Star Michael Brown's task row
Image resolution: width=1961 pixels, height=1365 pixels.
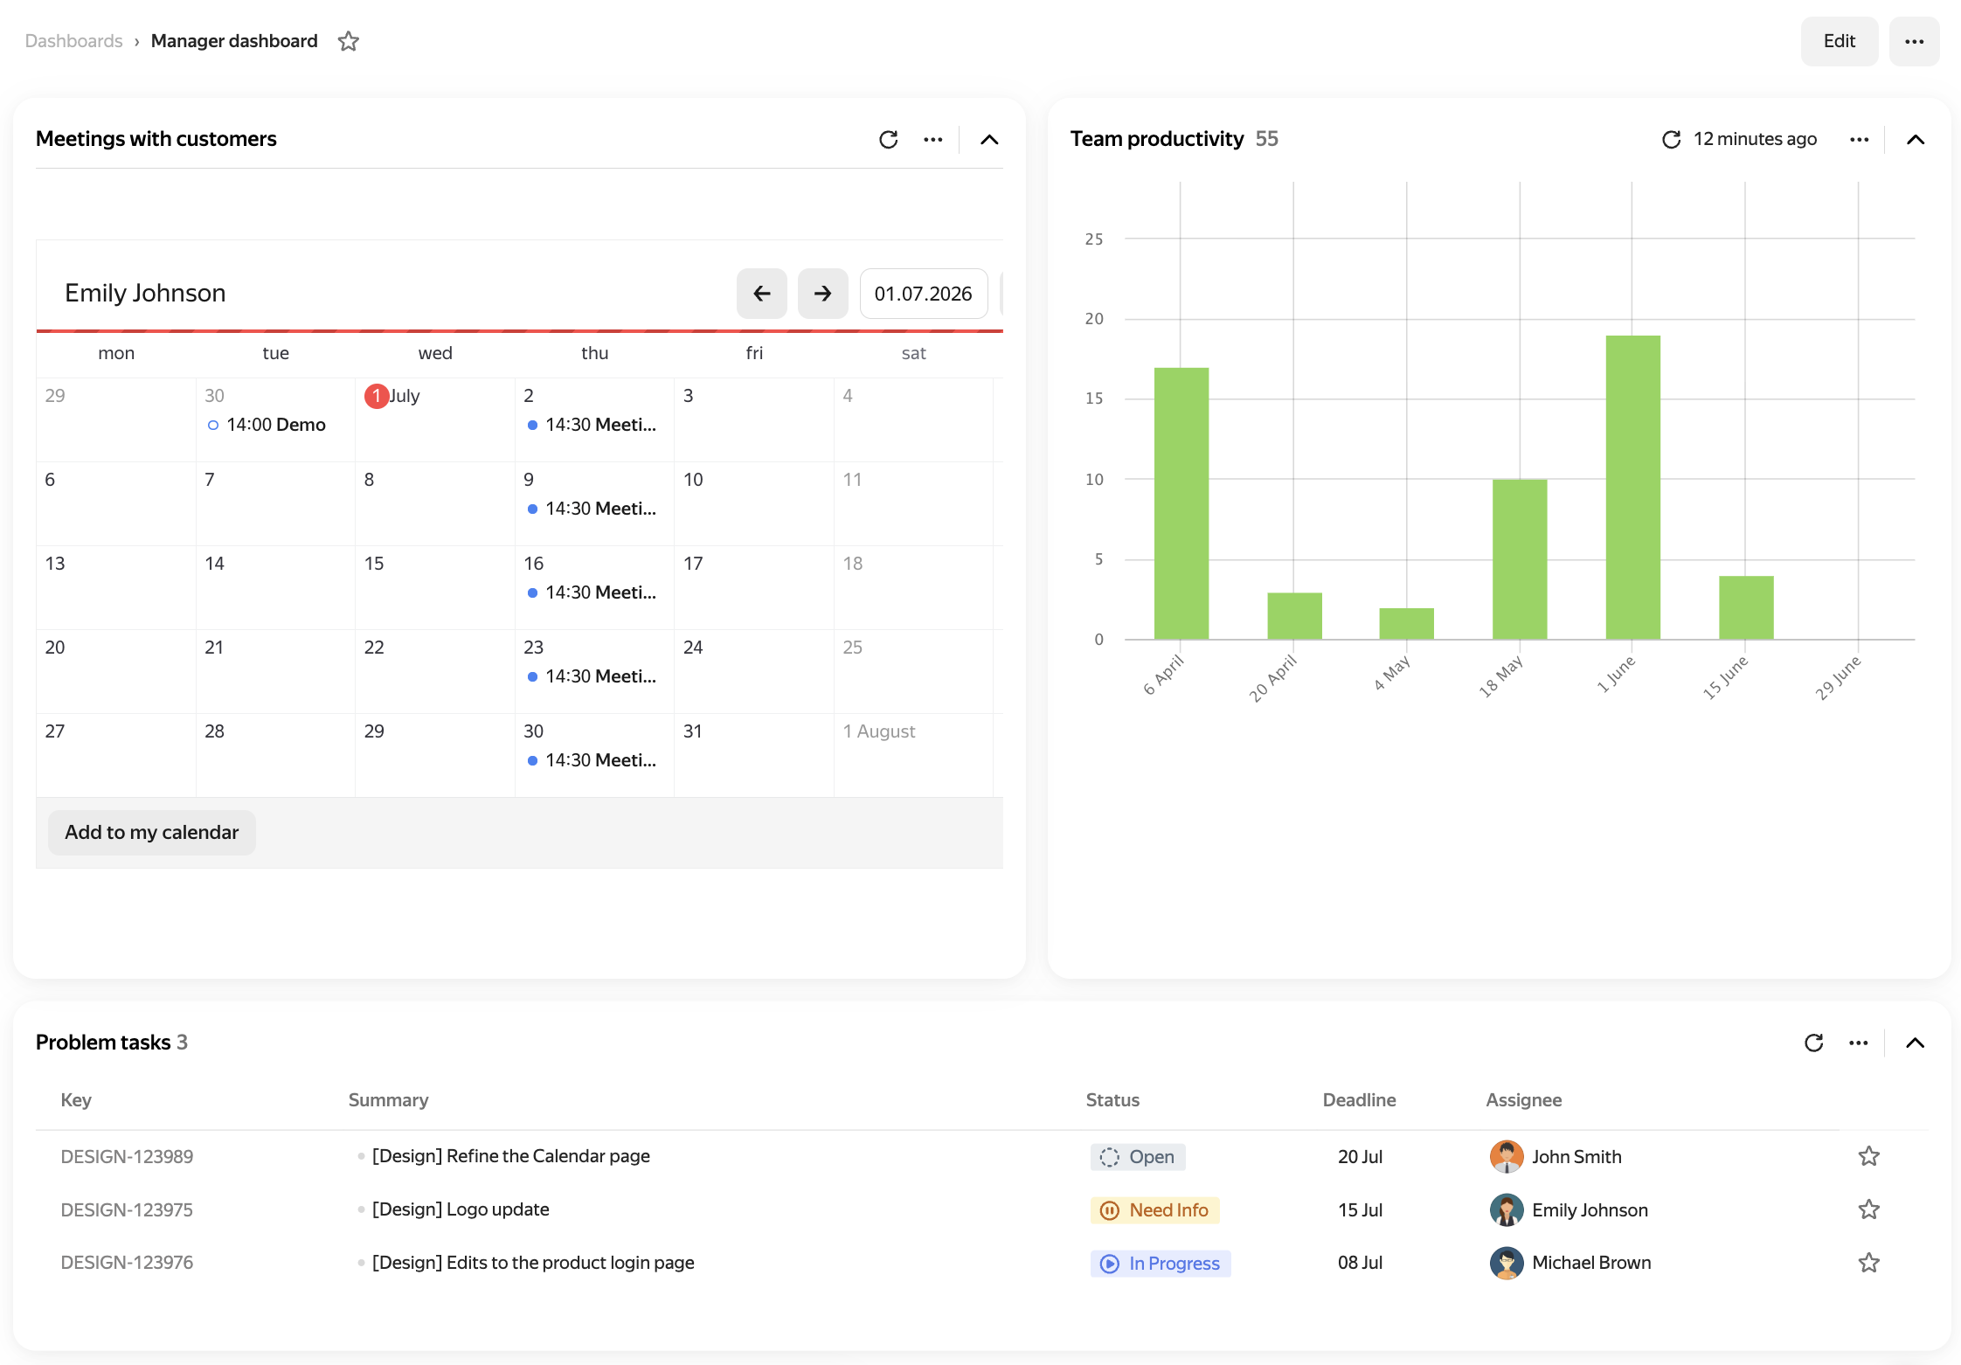(x=1869, y=1263)
